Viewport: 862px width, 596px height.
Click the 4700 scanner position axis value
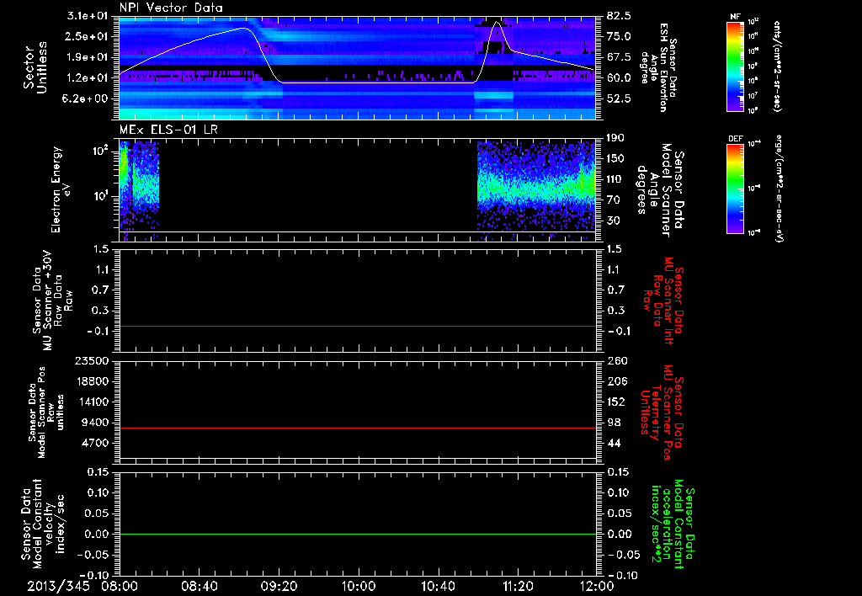[94, 443]
